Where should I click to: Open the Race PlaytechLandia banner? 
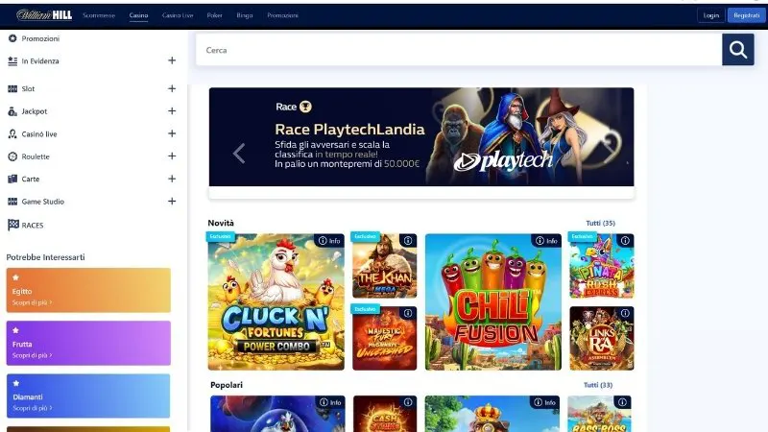click(x=421, y=136)
